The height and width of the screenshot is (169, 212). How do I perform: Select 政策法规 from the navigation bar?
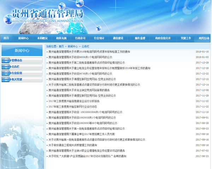tap(61, 38)
